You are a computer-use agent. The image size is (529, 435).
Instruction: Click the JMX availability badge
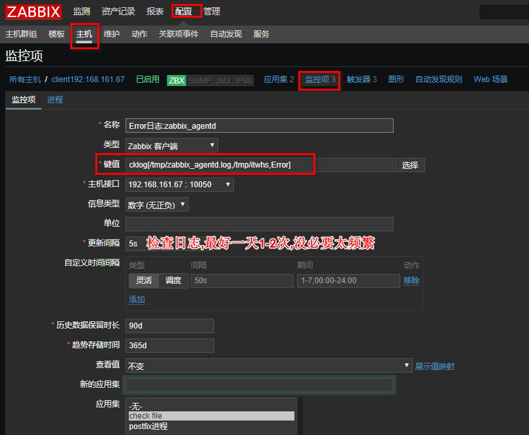pos(223,80)
